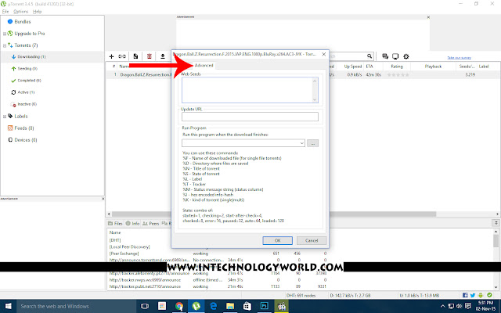Click the Update URL input field
501x313 pixels.
tap(250, 117)
